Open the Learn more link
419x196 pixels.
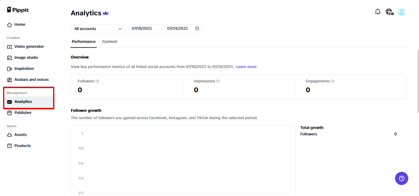click(246, 66)
